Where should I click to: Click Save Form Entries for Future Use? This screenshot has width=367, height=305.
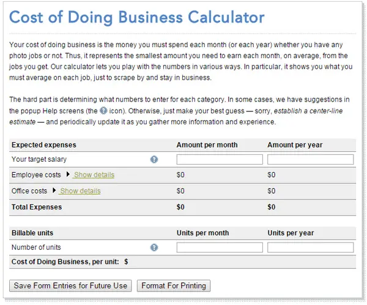pyautogui.click(x=70, y=285)
